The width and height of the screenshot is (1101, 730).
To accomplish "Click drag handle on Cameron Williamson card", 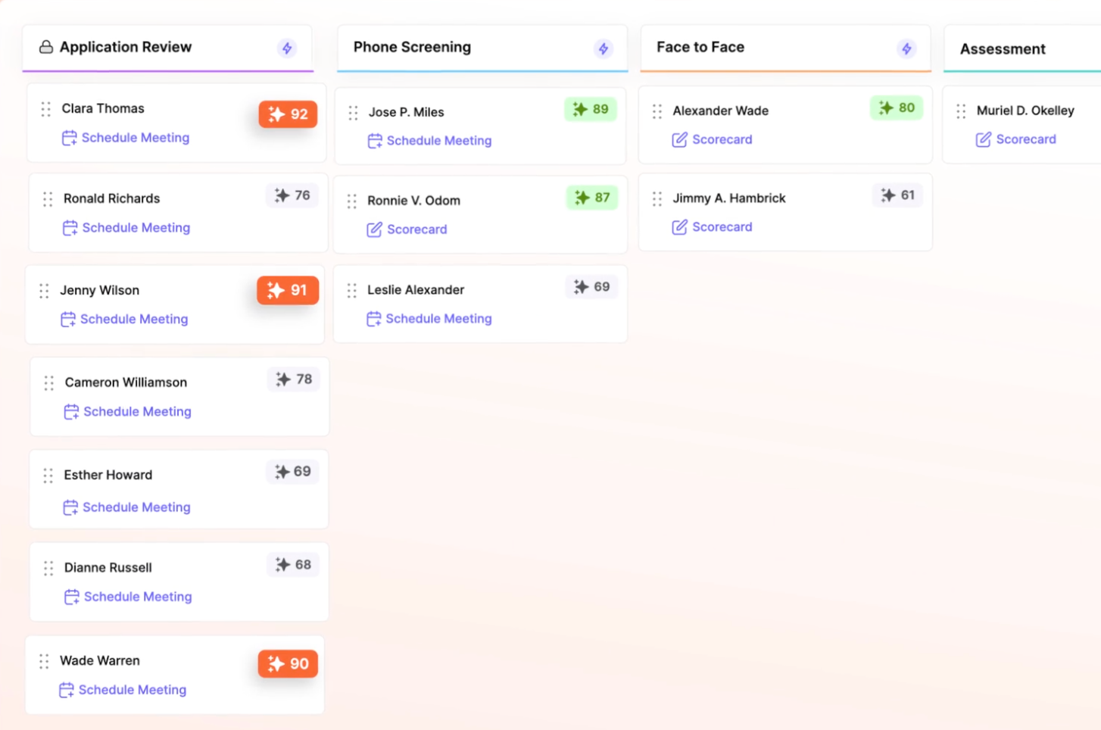I will click(x=49, y=383).
